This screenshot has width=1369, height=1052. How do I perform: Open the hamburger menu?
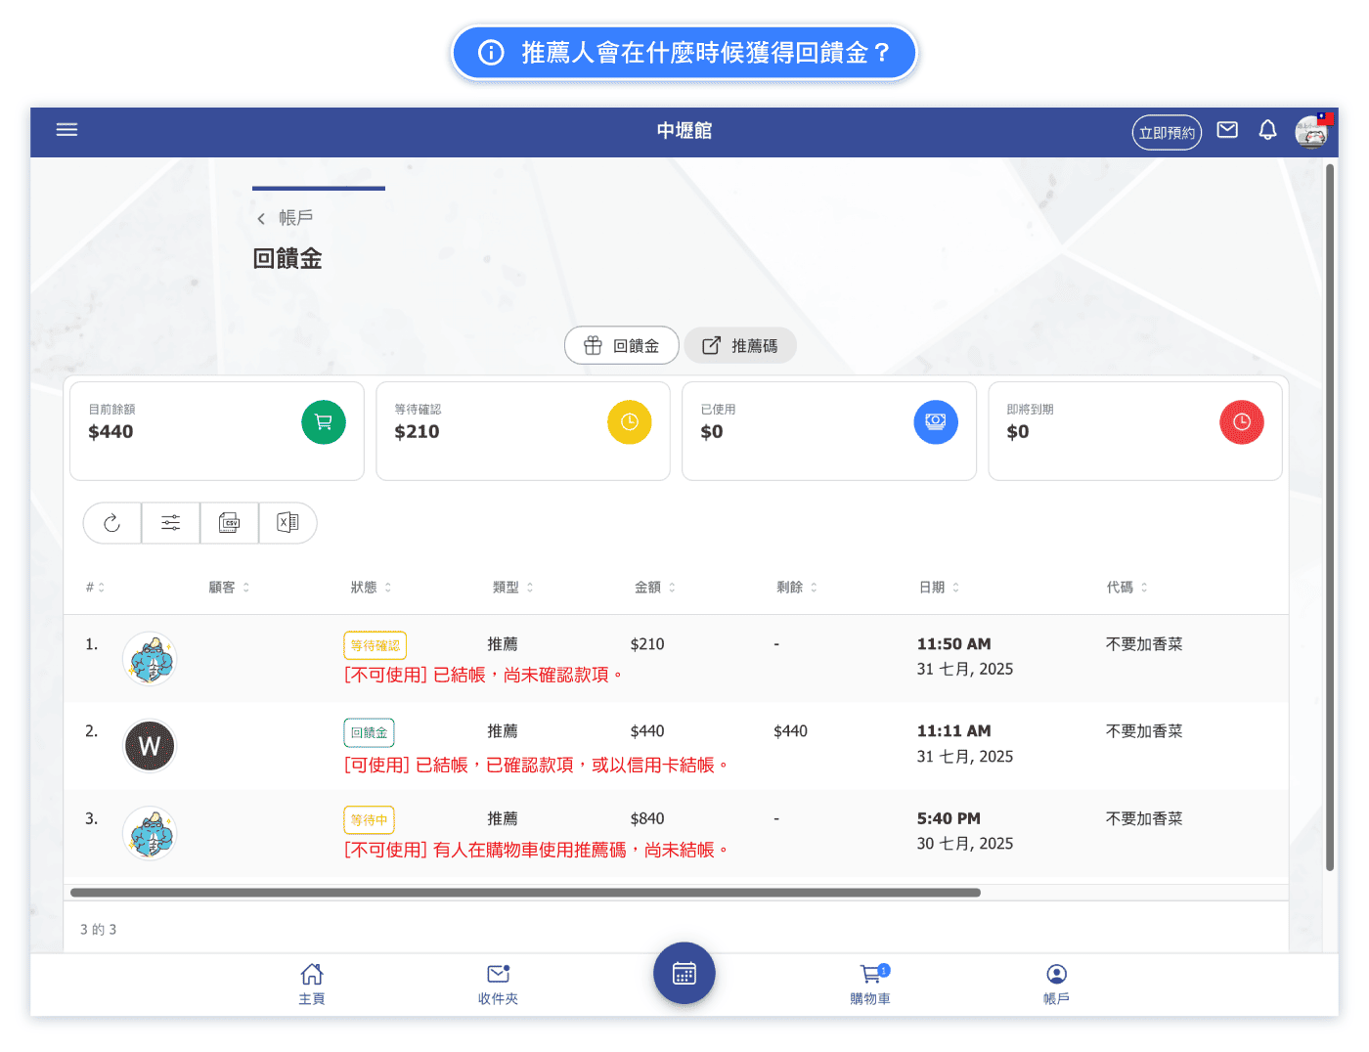click(x=66, y=130)
